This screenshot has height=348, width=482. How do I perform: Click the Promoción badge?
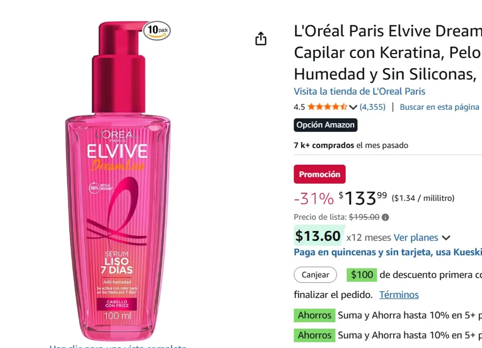tap(320, 174)
